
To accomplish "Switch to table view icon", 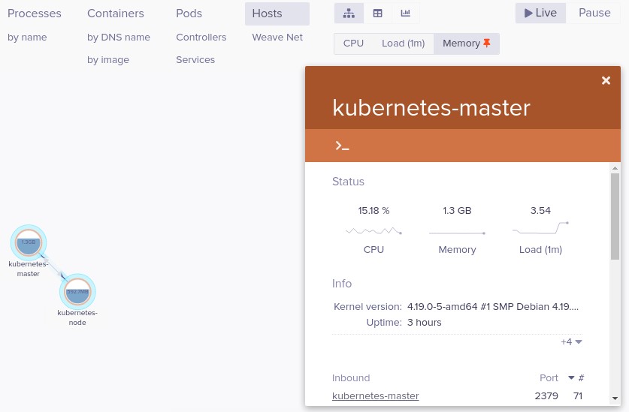I will (377, 14).
